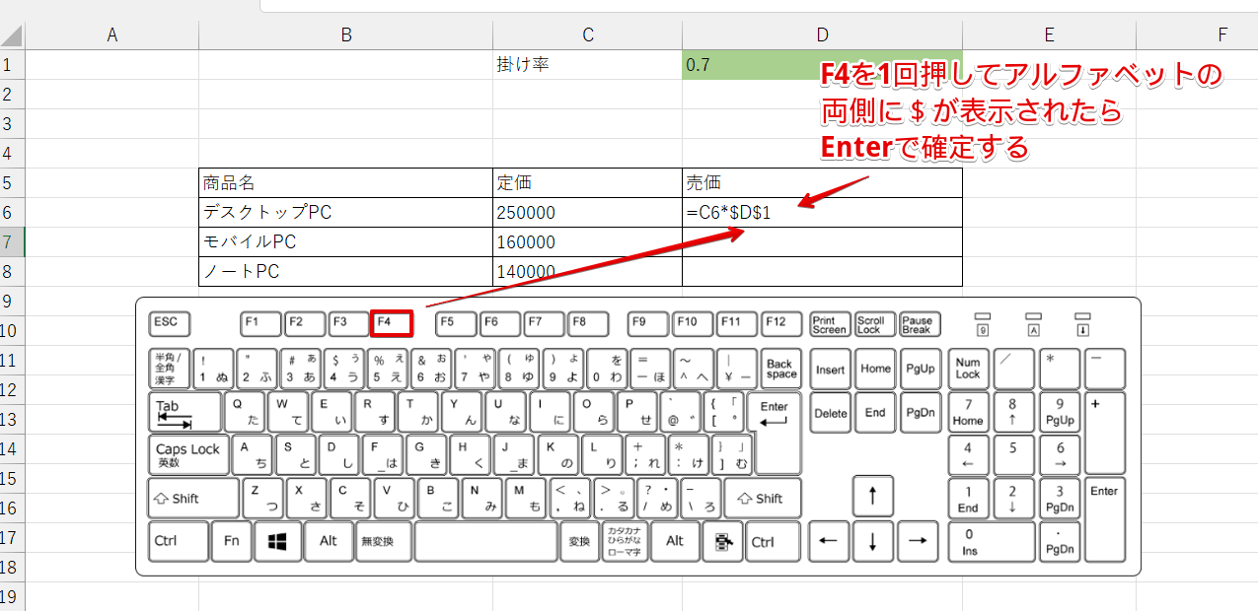
Task: Select row 12 header
Action: tap(12, 390)
